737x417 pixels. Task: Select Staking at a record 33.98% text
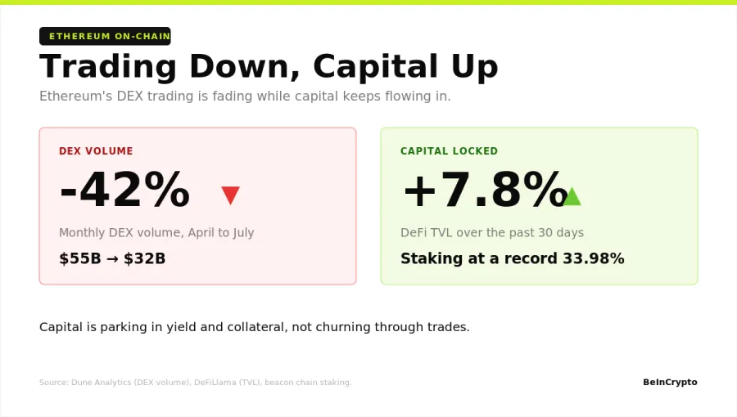tap(513, 258)
